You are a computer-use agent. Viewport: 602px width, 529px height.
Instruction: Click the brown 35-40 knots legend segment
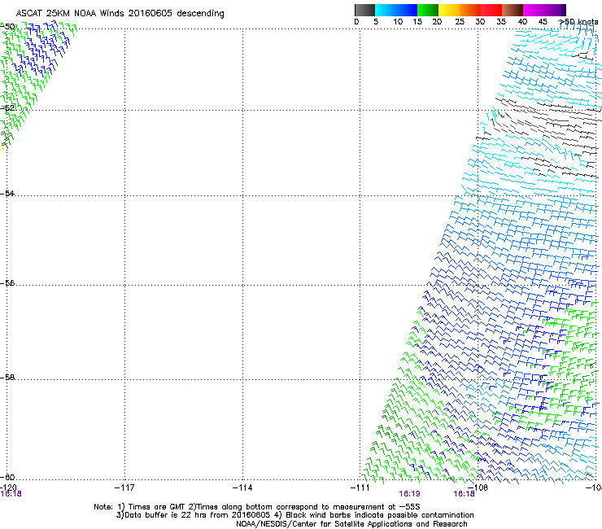click(513, 10)
